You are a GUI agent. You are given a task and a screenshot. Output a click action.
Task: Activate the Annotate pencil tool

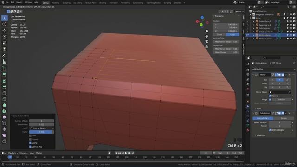pyautogui.click(x=5, y=56)
